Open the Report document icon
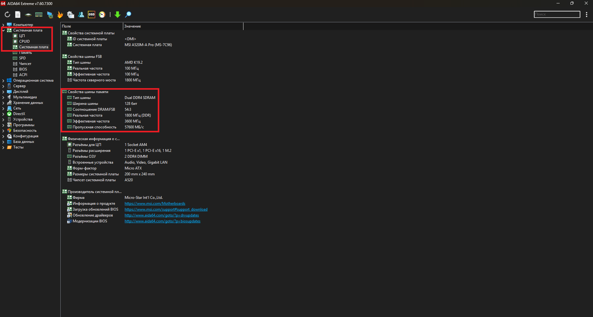The height and width of the screenshot is (317, 593). tap(18, 15)
